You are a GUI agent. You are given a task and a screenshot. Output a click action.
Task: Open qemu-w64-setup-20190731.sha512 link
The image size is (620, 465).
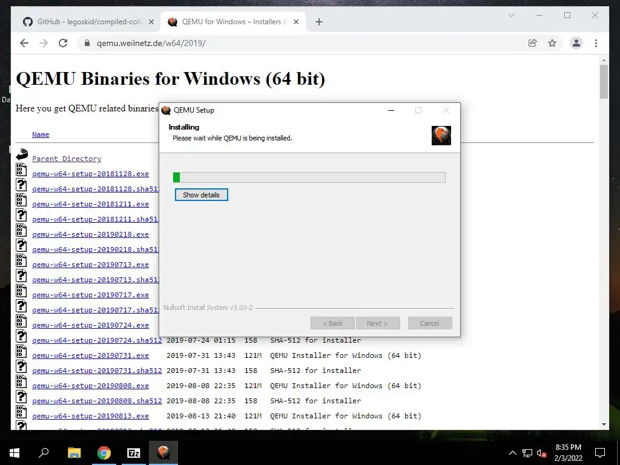(97, 371)
